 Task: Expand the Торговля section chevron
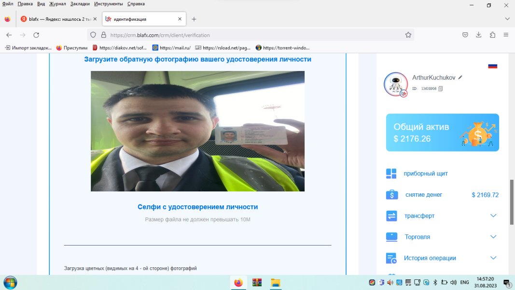pyautogui.click(x=493, y=237)
